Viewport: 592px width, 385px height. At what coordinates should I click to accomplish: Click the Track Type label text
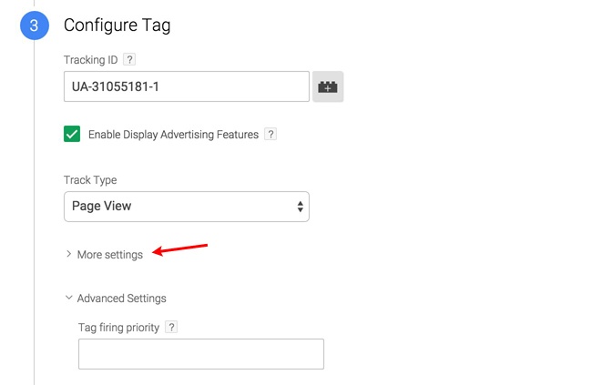click(x=90, y=180)
